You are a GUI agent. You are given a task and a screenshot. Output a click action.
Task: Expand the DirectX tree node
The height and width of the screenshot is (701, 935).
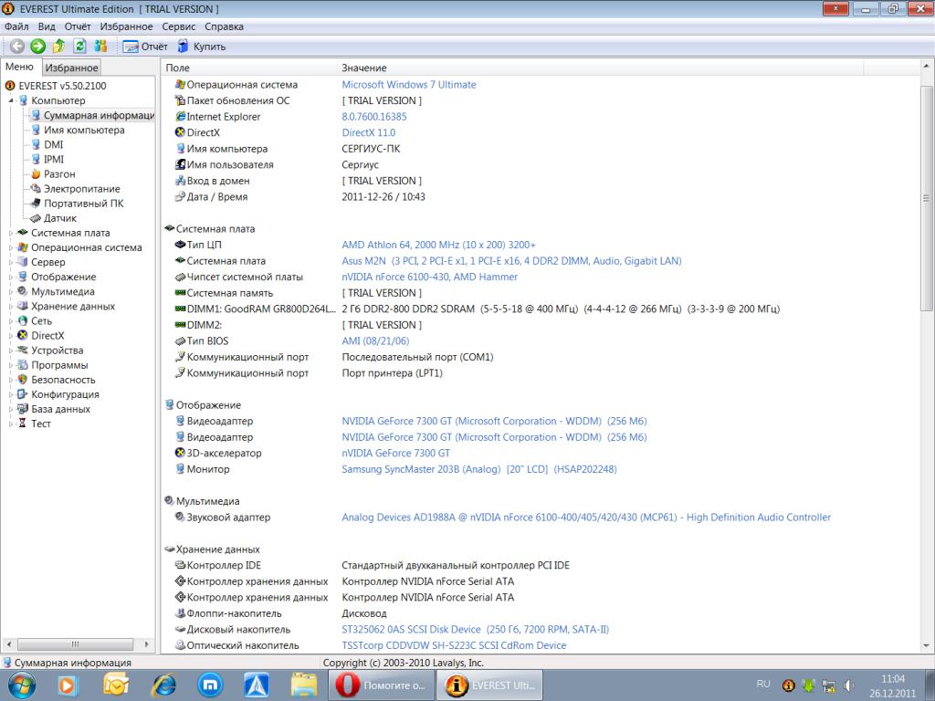11,336
